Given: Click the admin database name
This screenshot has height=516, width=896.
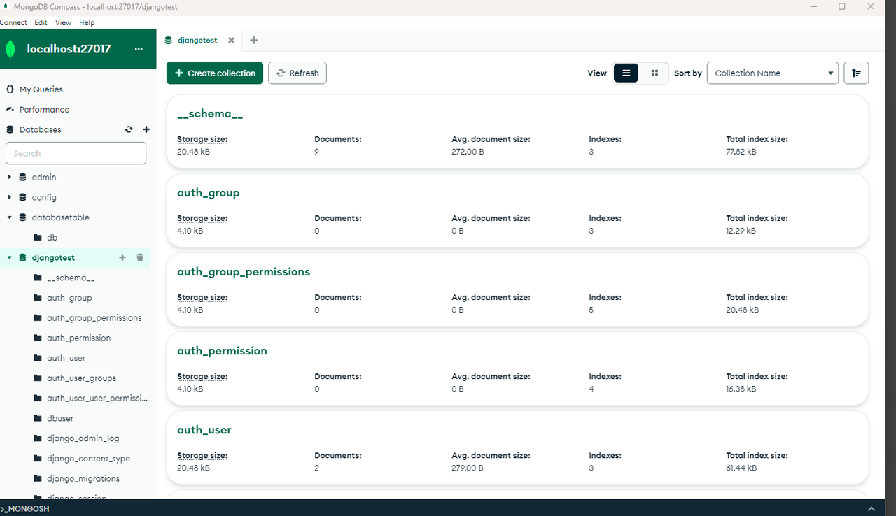Looking at the screenshot, I should 44,177.
